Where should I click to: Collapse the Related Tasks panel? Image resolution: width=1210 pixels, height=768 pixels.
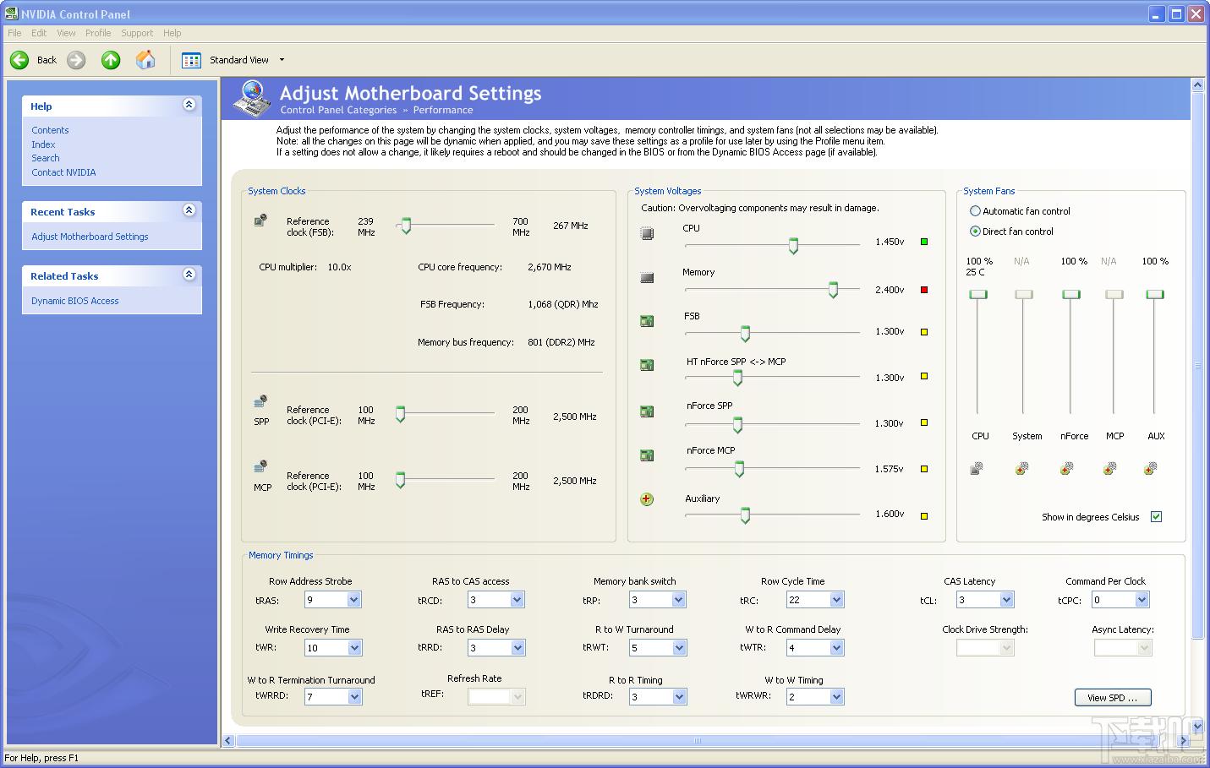(189, 275)
